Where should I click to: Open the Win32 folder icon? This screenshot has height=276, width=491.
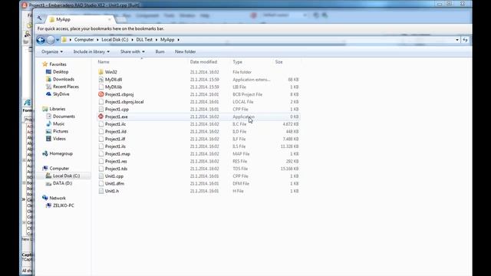click(x=101, y=72)
